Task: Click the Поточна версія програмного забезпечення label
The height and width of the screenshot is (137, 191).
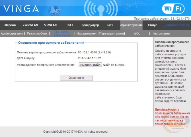Action: (47, 53)
